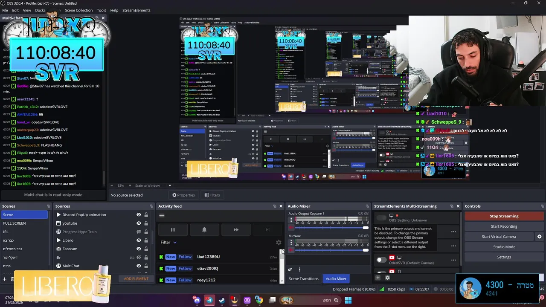The height and width of the screenshot is (307, 546).
Task: Click Start Virtual Camera button
Action: point(499,237)
